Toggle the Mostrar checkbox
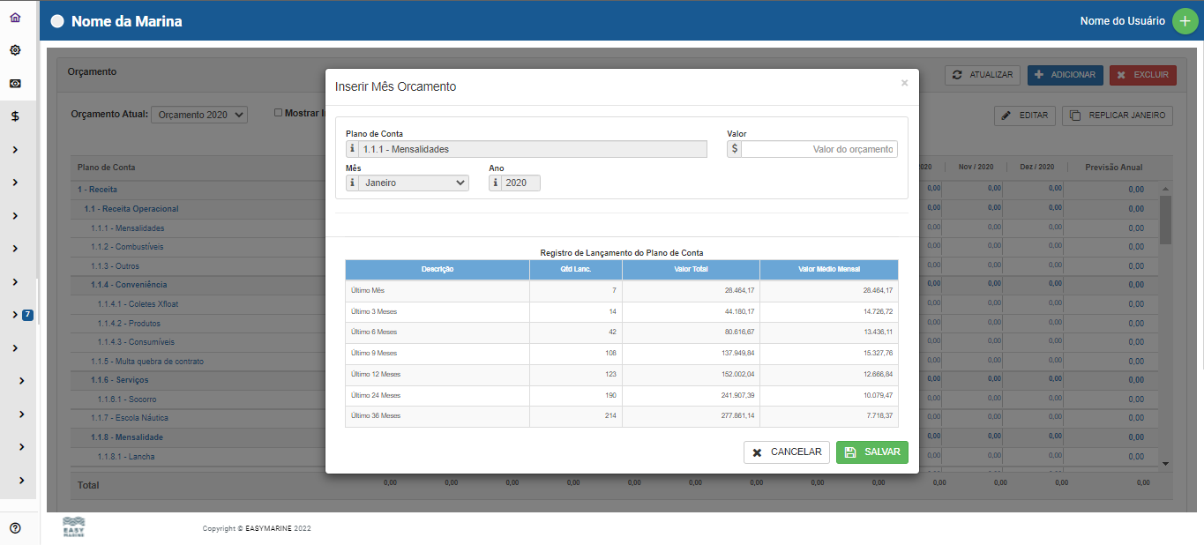The height and width of the screenshot is (545, 1204). point(278,113)
